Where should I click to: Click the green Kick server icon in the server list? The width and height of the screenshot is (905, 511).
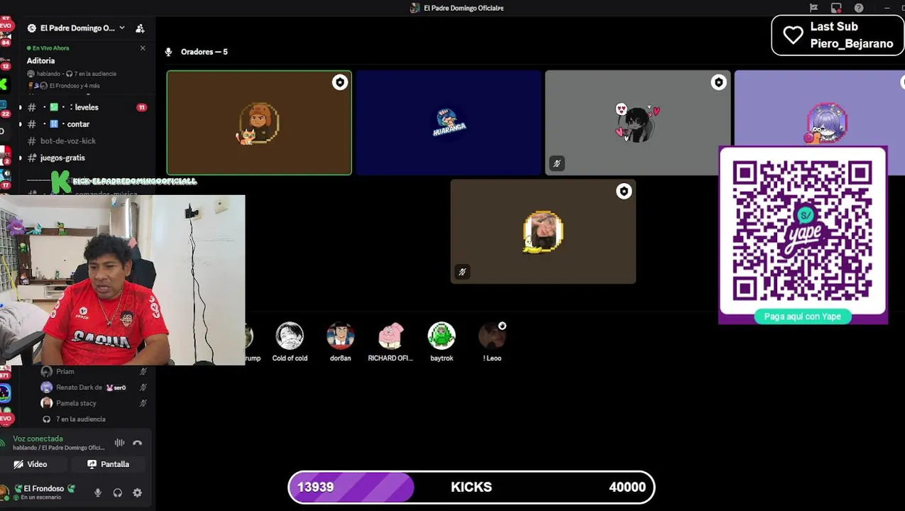click(4, 84)
